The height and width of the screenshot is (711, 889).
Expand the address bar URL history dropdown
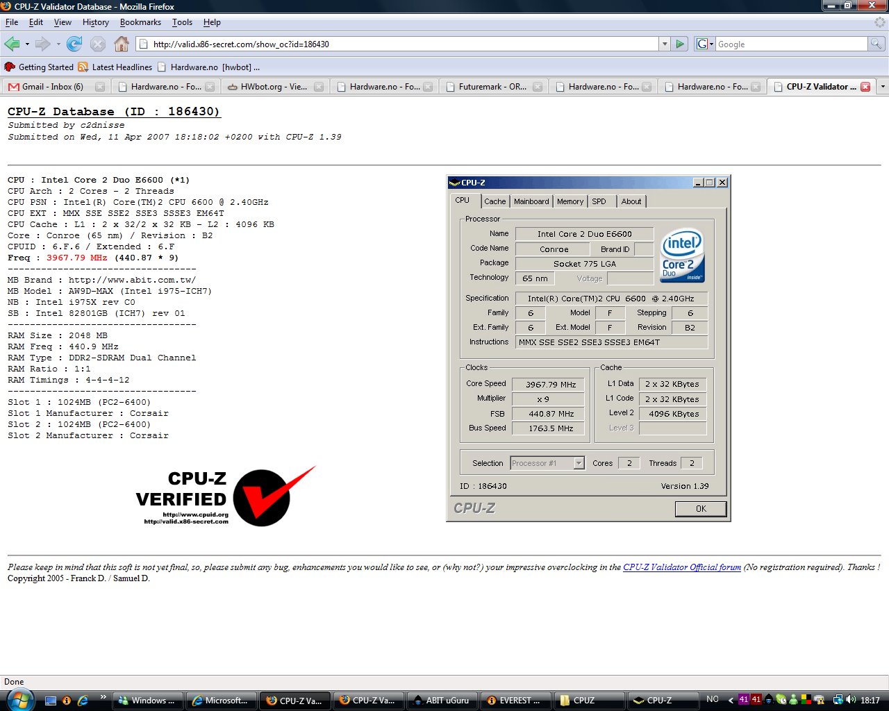click(x=665, y=44)
